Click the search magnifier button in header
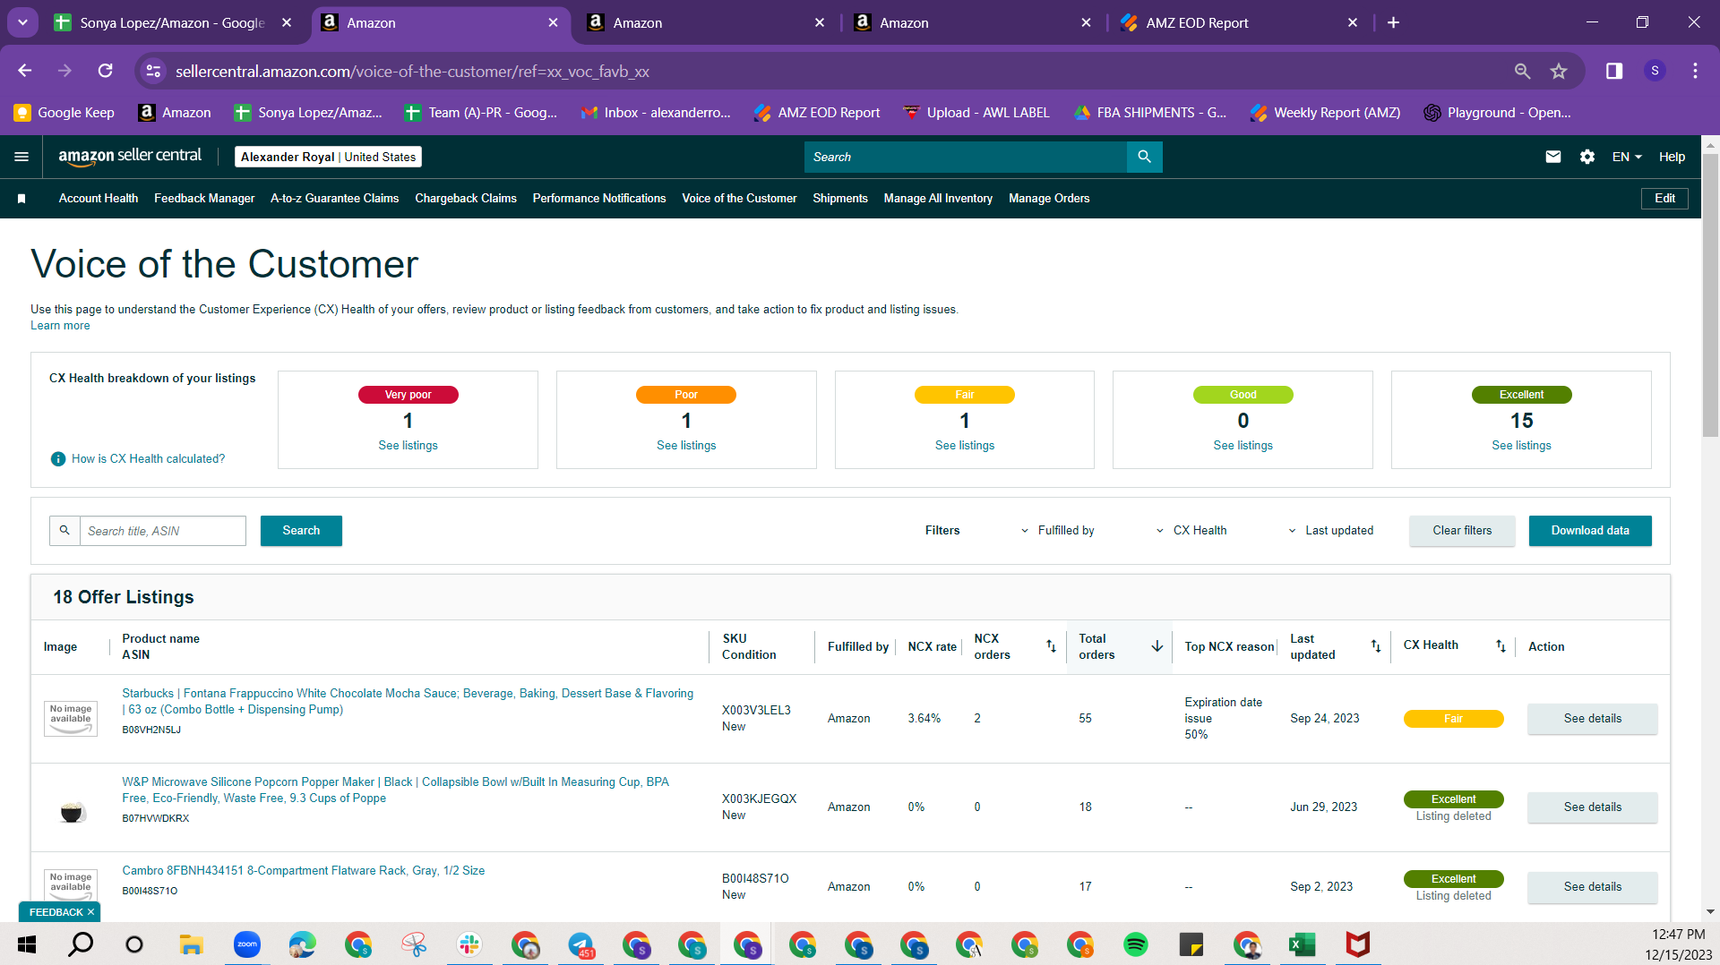This screenshot has width=1720, height=965. click(1144, 157)
